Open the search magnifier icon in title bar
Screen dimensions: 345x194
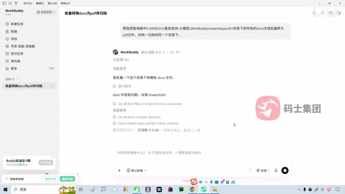(x=10, y=3)
